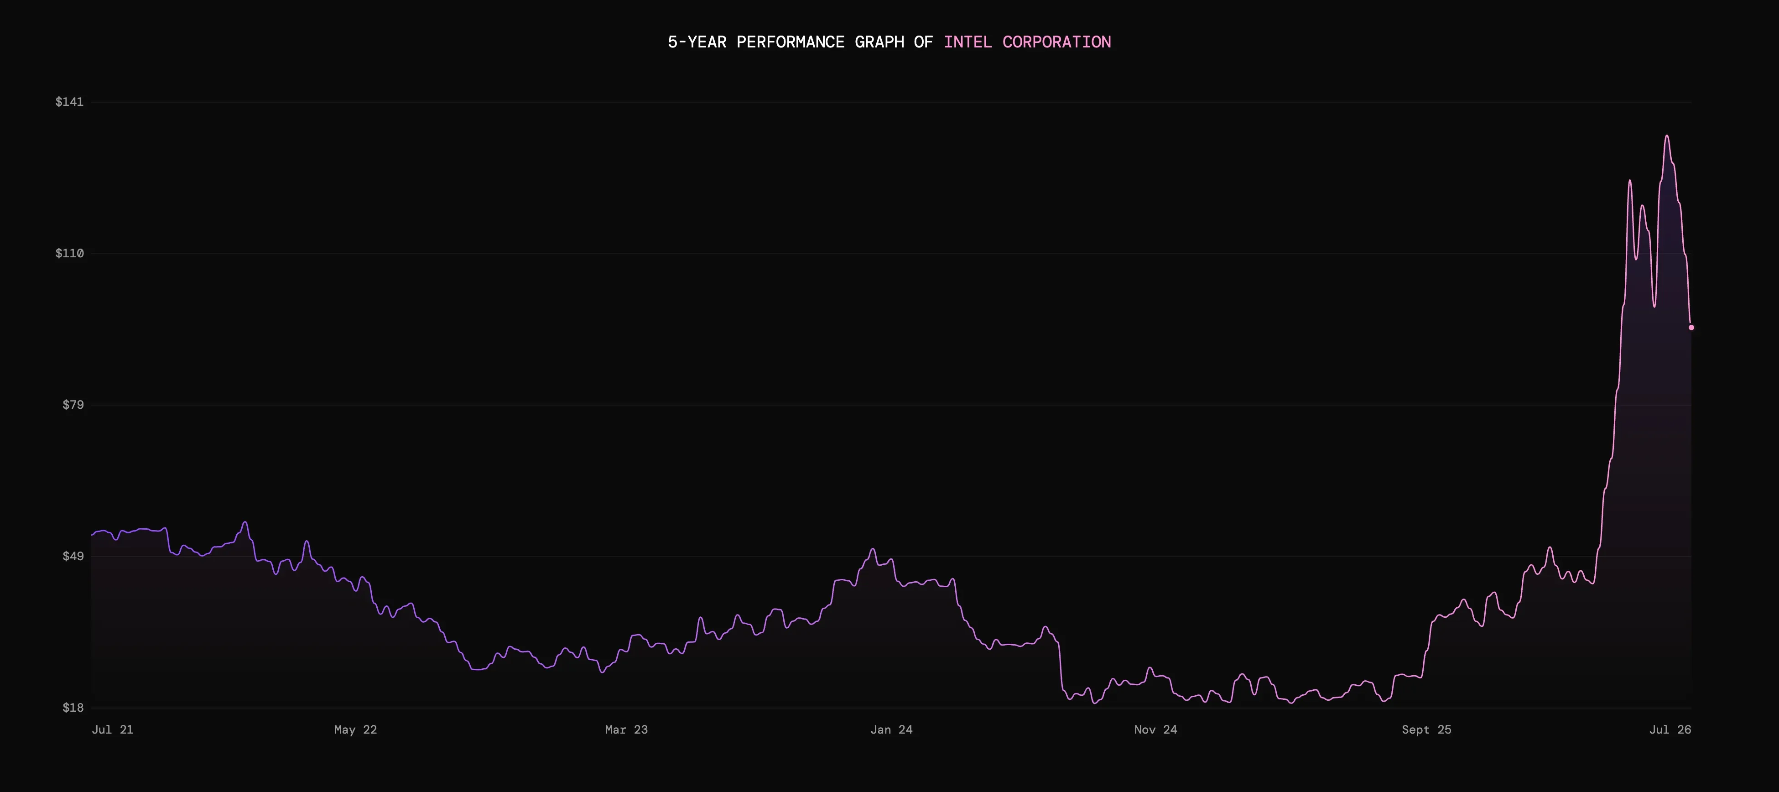Viewport: 1779px width, 792px height.
Task: Click the 'Sept 25' x-axis label
Action: (1427, 730)
